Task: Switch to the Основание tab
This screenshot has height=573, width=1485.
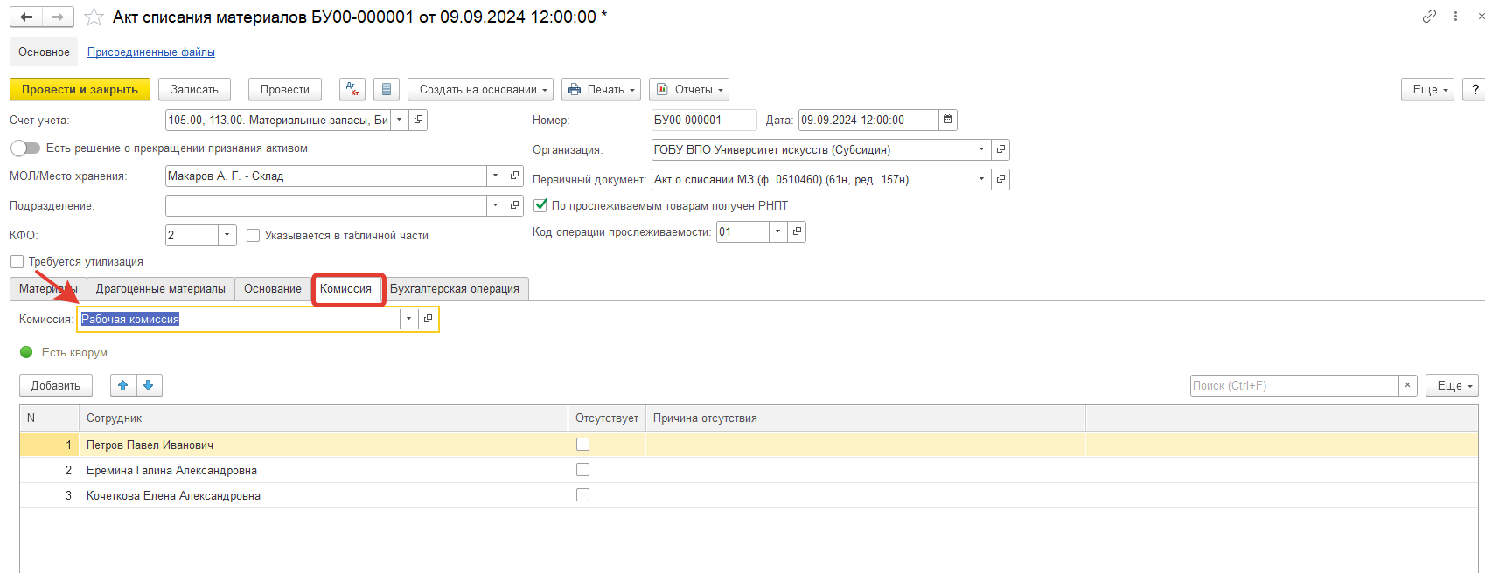Action: (x=272, y=289)
